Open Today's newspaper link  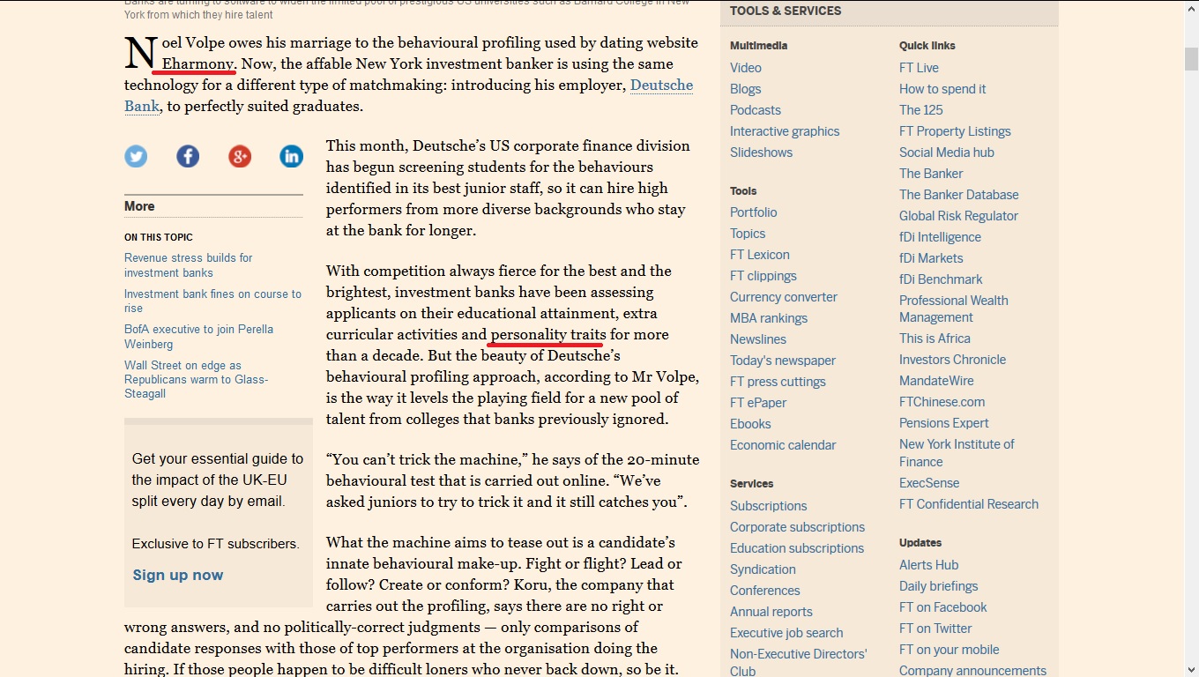[783, 361]
